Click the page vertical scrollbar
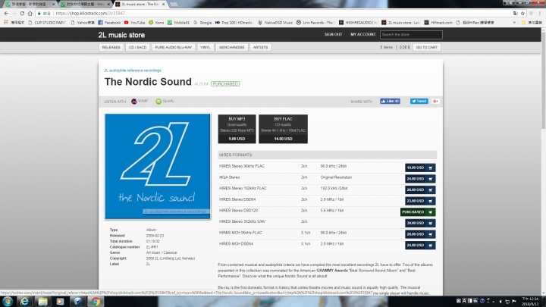Screen dimensions: 546x307 [543, 80]
